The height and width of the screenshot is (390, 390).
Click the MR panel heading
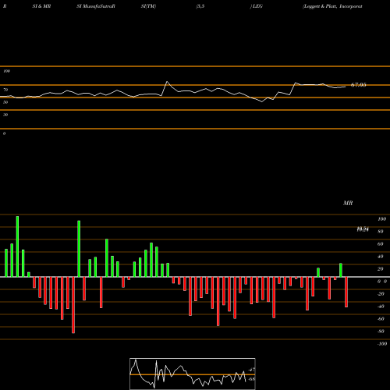point(348,203)
